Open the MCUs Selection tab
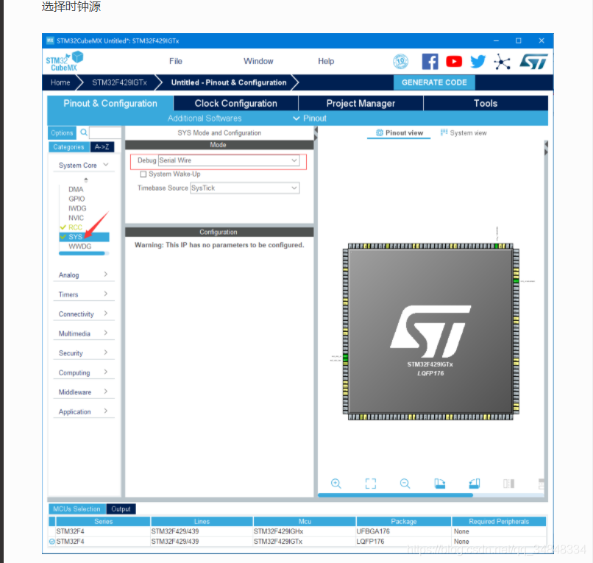 click(77, 509)
